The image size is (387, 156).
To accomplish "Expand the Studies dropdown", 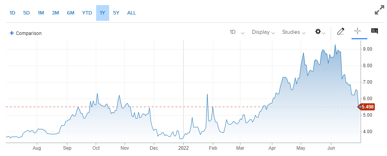I will coord(294,32).
